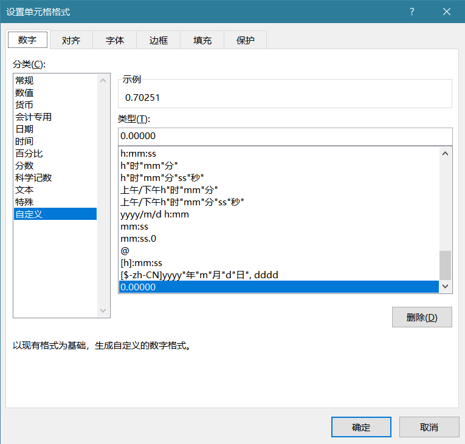Select the @ text format

coord(279,251)
